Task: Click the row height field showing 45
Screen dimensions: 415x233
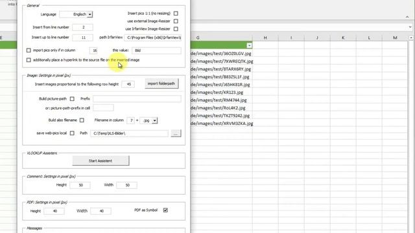Action: [128, 84]
